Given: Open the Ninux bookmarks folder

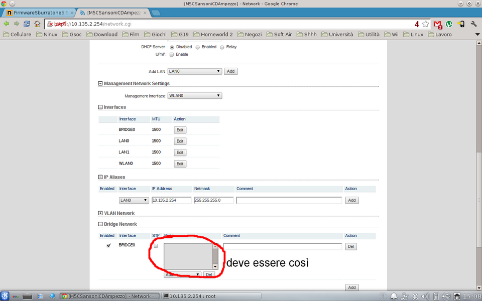Looking at the screenshot, I should click(47, 35).
